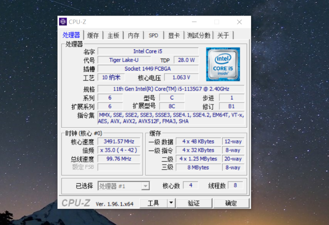The width and height of the screenshot is (329, 225).
Task: Click the 验证 button
Action: click(x=194, y=203)
